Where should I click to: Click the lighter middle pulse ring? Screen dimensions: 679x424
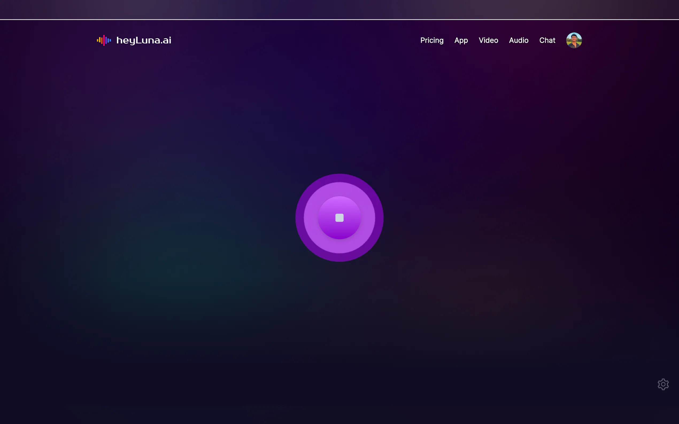tap(339, 189)
